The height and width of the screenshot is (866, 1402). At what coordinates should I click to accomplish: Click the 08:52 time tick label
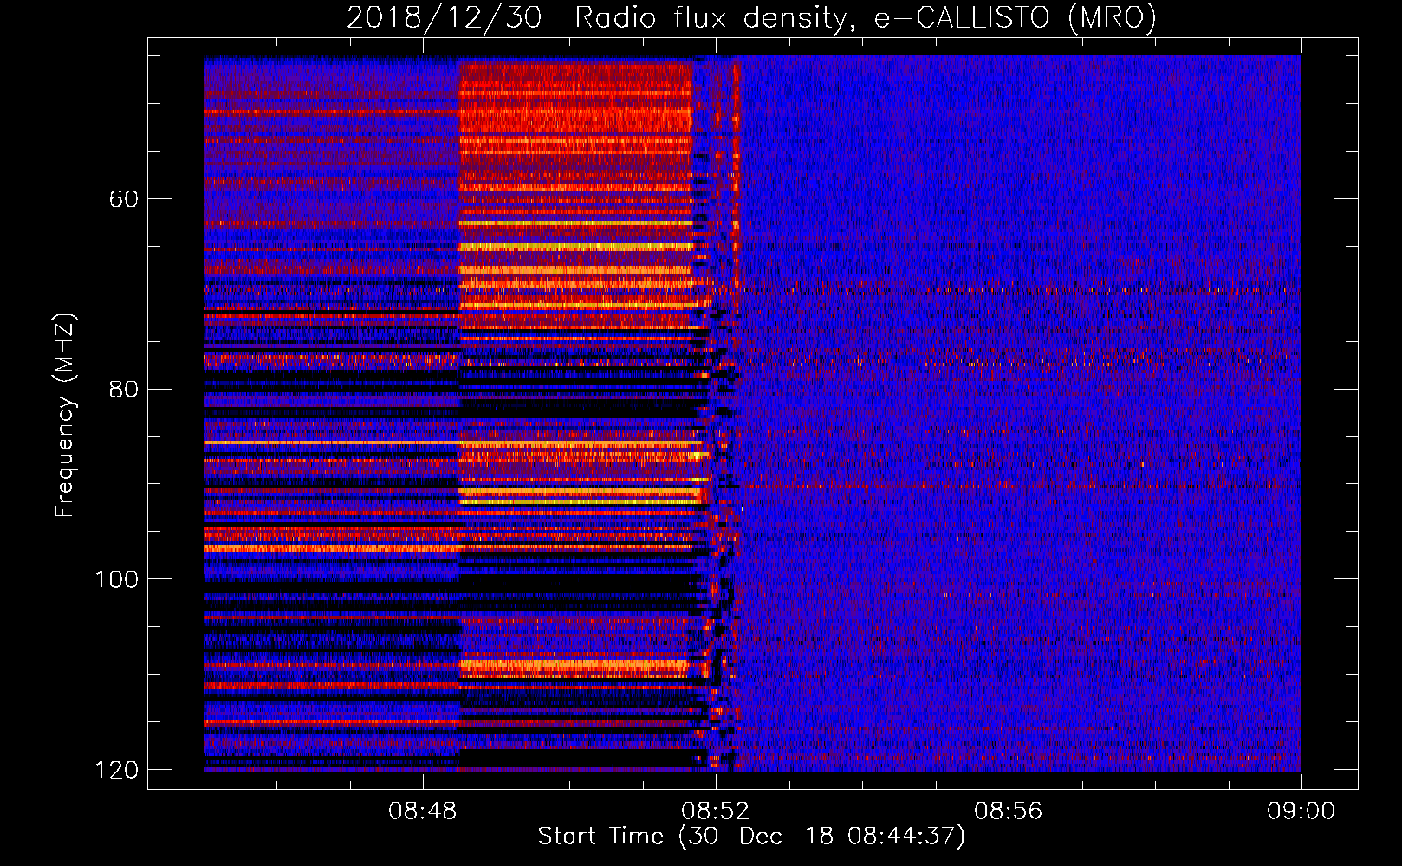coord(716,811)
